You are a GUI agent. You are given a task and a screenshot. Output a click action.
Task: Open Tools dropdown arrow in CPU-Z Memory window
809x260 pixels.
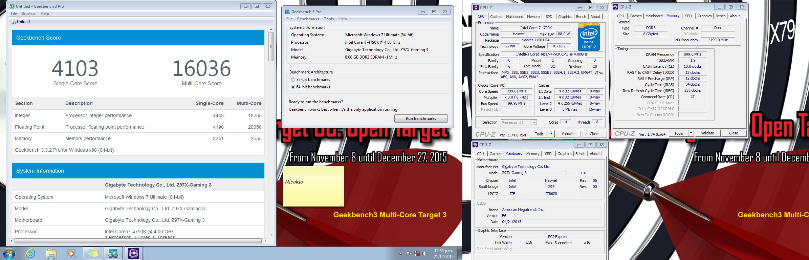click(691, 133)
